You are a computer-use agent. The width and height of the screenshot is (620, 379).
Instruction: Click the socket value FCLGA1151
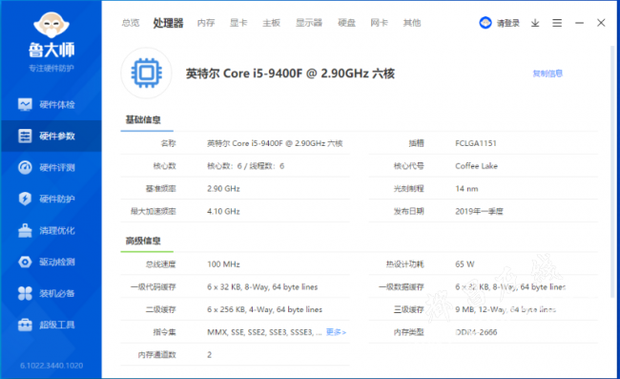coord(476,143)
